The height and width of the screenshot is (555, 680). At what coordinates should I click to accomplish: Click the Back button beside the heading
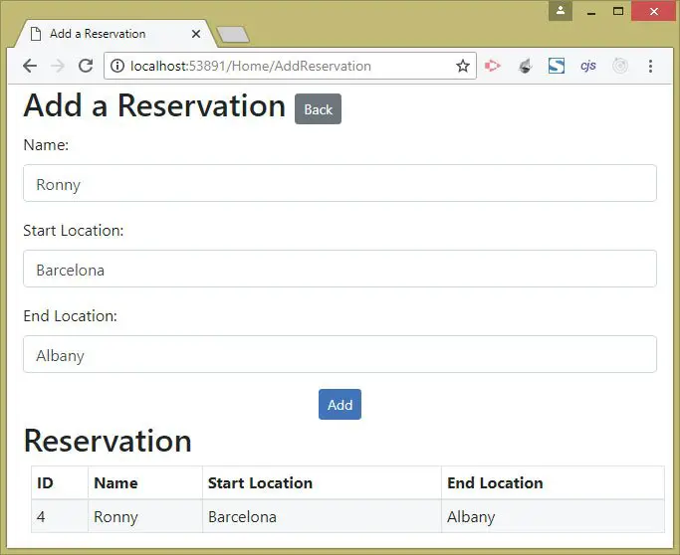click(318, 108)
